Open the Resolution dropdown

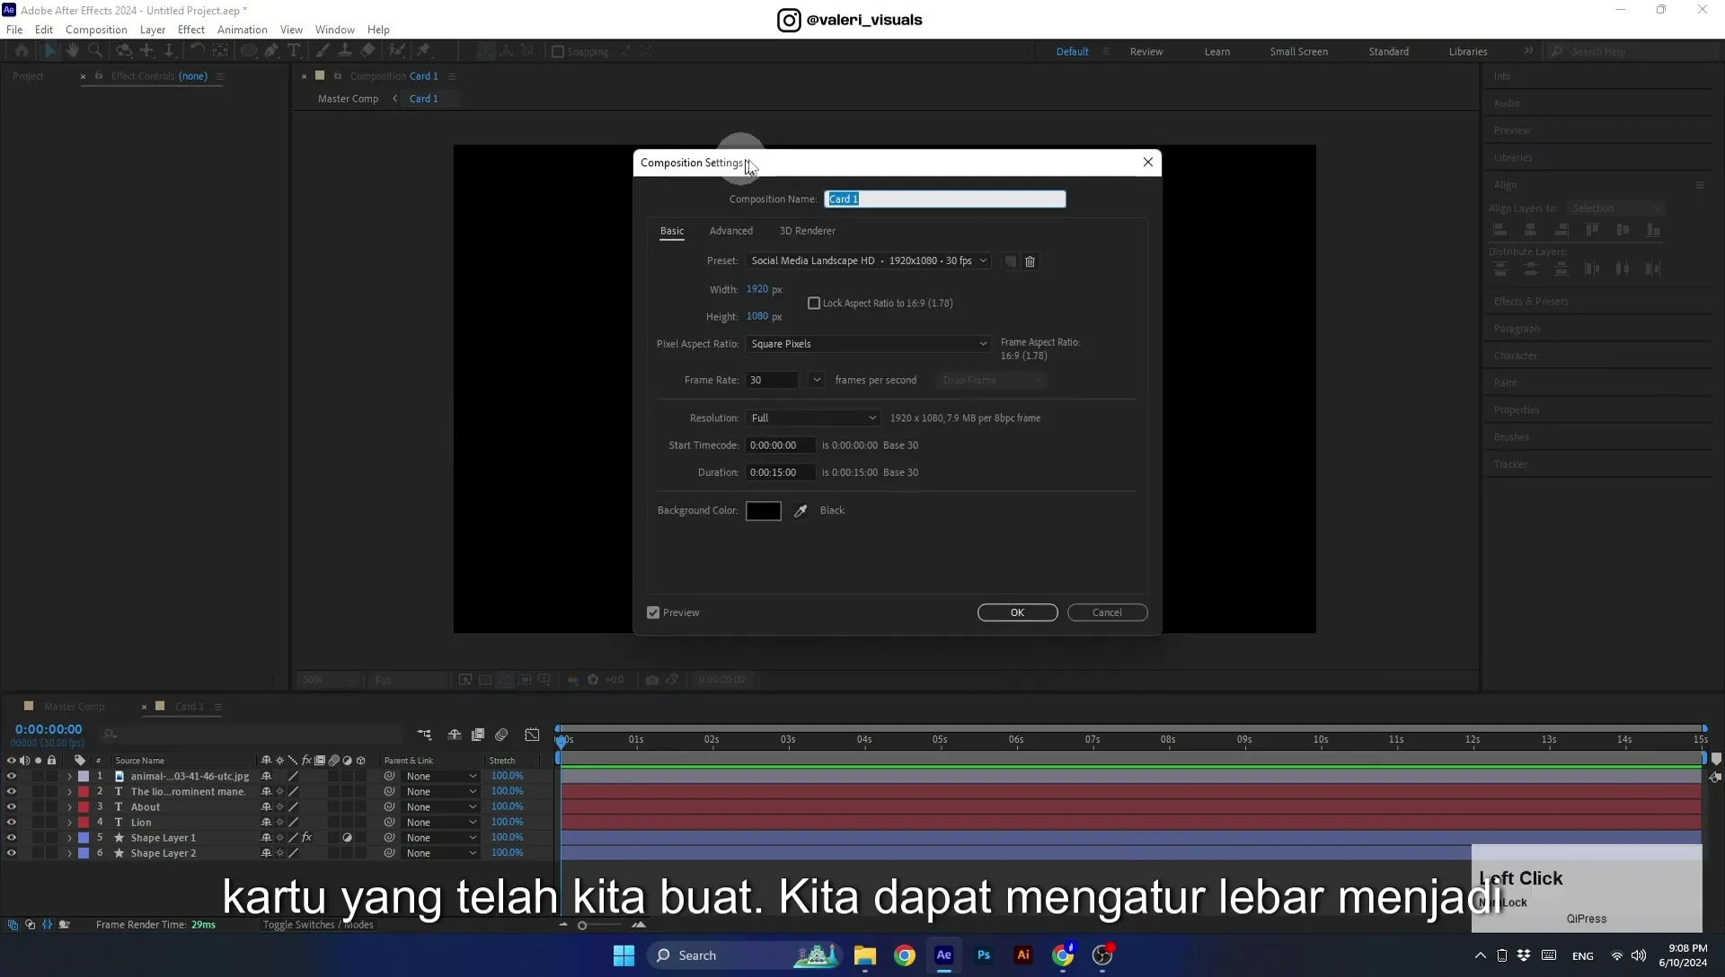click(813, 418)
